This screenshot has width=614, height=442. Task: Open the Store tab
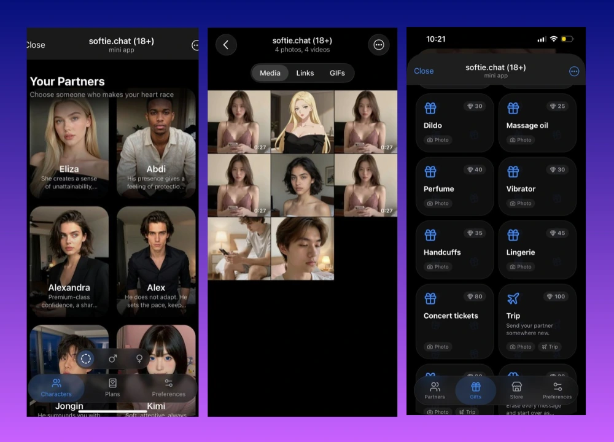[516, 390]
